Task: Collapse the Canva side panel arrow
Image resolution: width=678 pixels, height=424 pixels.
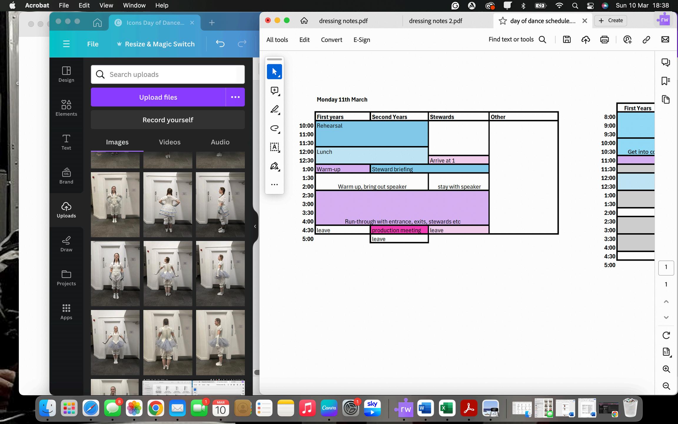Action: (255, 226)
